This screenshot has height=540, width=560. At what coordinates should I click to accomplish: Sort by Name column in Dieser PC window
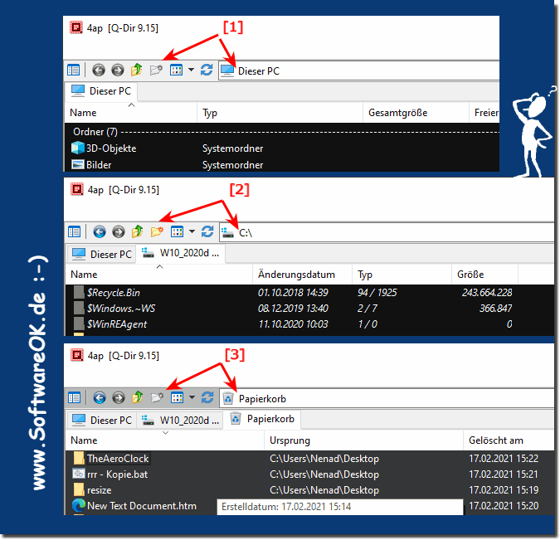(131, 113)
